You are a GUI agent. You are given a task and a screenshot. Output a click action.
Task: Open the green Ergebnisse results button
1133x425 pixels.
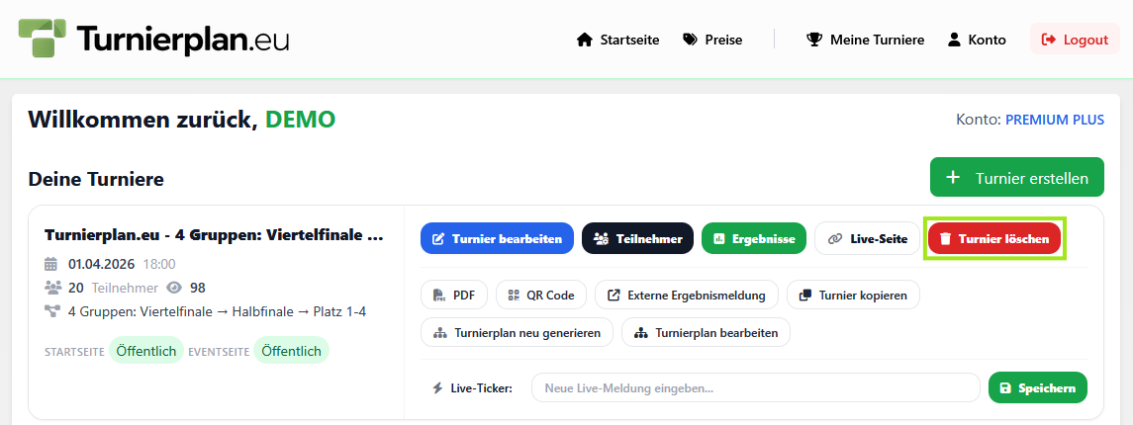[x=754, y=239]
